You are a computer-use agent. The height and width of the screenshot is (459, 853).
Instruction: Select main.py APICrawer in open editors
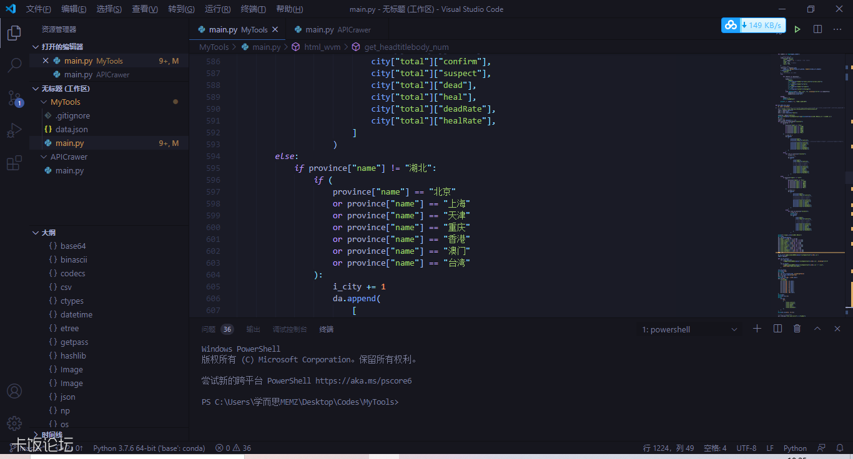[x=109, y=74]
